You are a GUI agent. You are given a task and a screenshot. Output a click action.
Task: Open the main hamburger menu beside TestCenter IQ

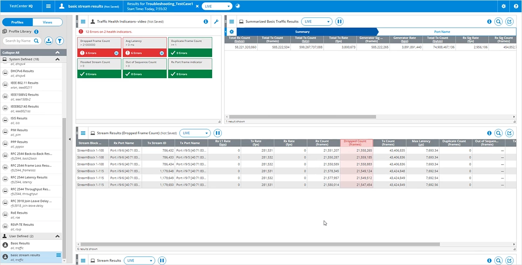(48, 7)
